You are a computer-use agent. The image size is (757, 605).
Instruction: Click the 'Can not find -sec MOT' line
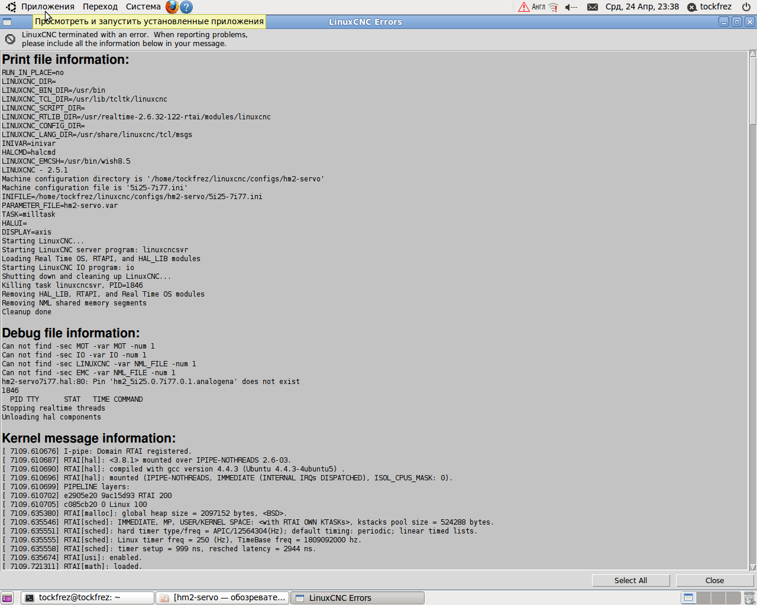click(x=78, y=346)
